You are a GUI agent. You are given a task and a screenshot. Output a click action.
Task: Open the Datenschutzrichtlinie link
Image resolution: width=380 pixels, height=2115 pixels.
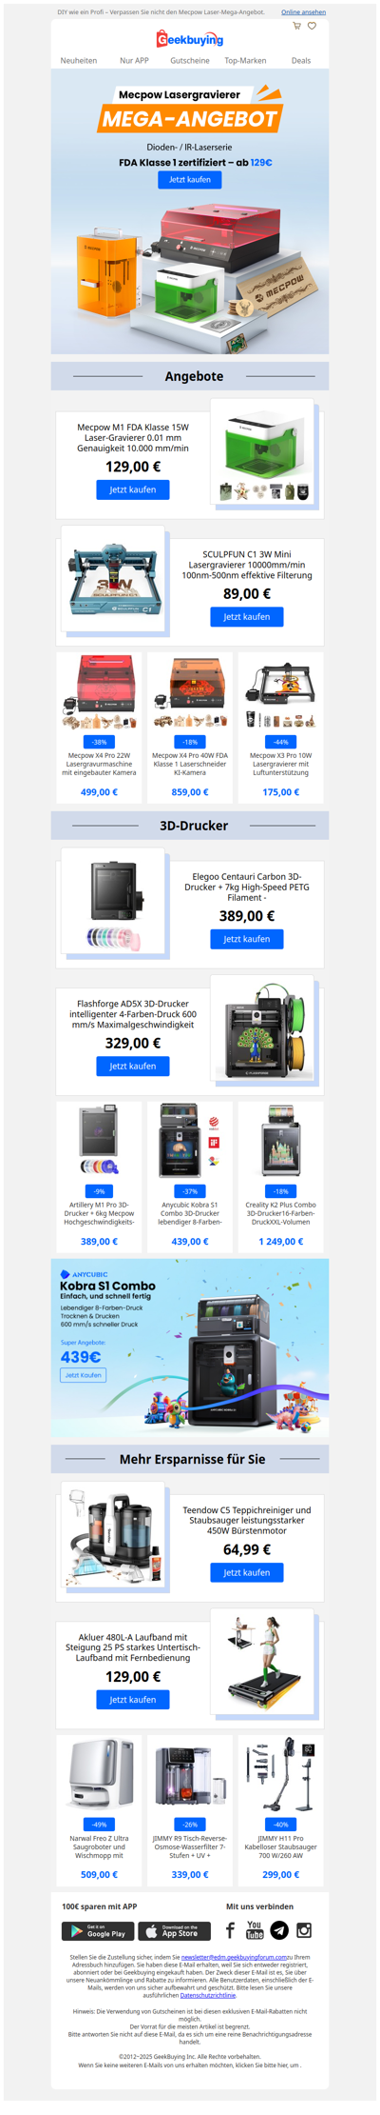click(x=208, y=1995)
